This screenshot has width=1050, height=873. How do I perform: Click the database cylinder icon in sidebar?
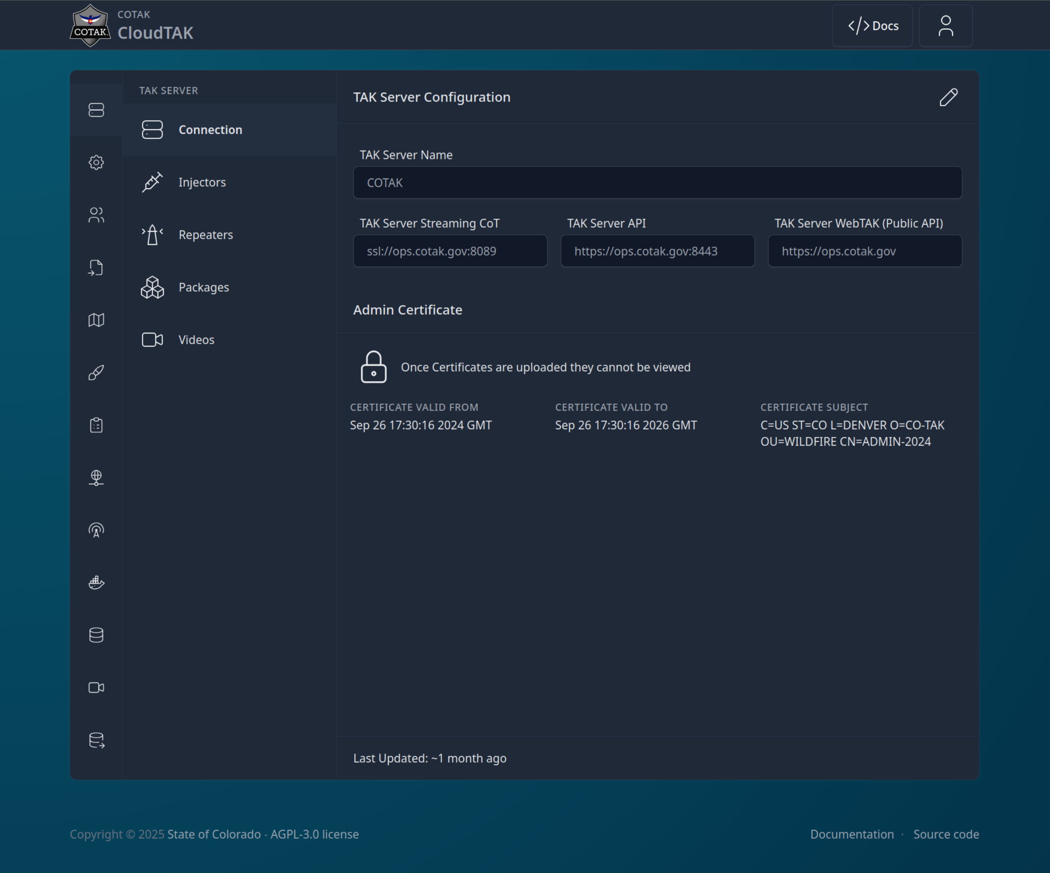[96, 635]
